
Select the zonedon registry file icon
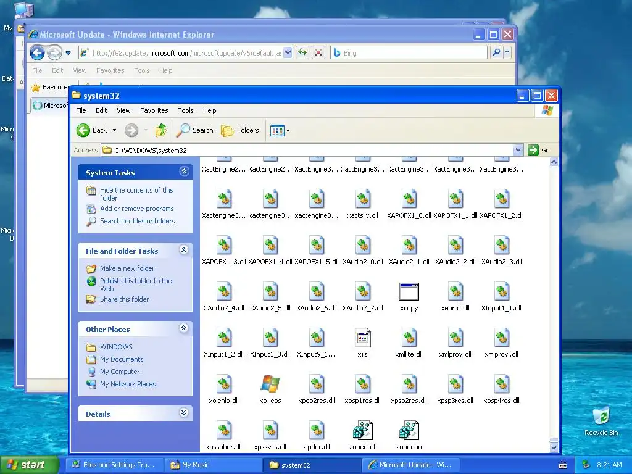click(x=409, y=430)
